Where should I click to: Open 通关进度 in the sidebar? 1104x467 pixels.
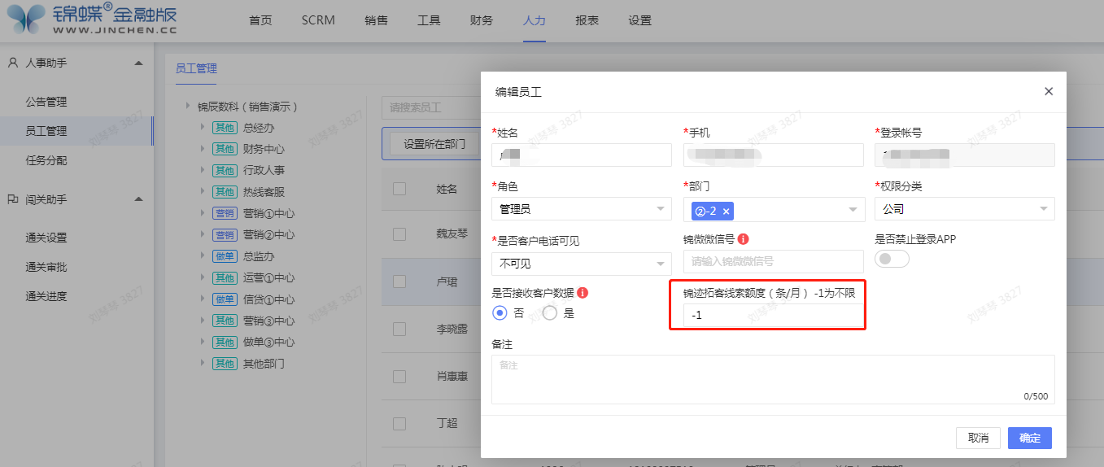(46, 296)
